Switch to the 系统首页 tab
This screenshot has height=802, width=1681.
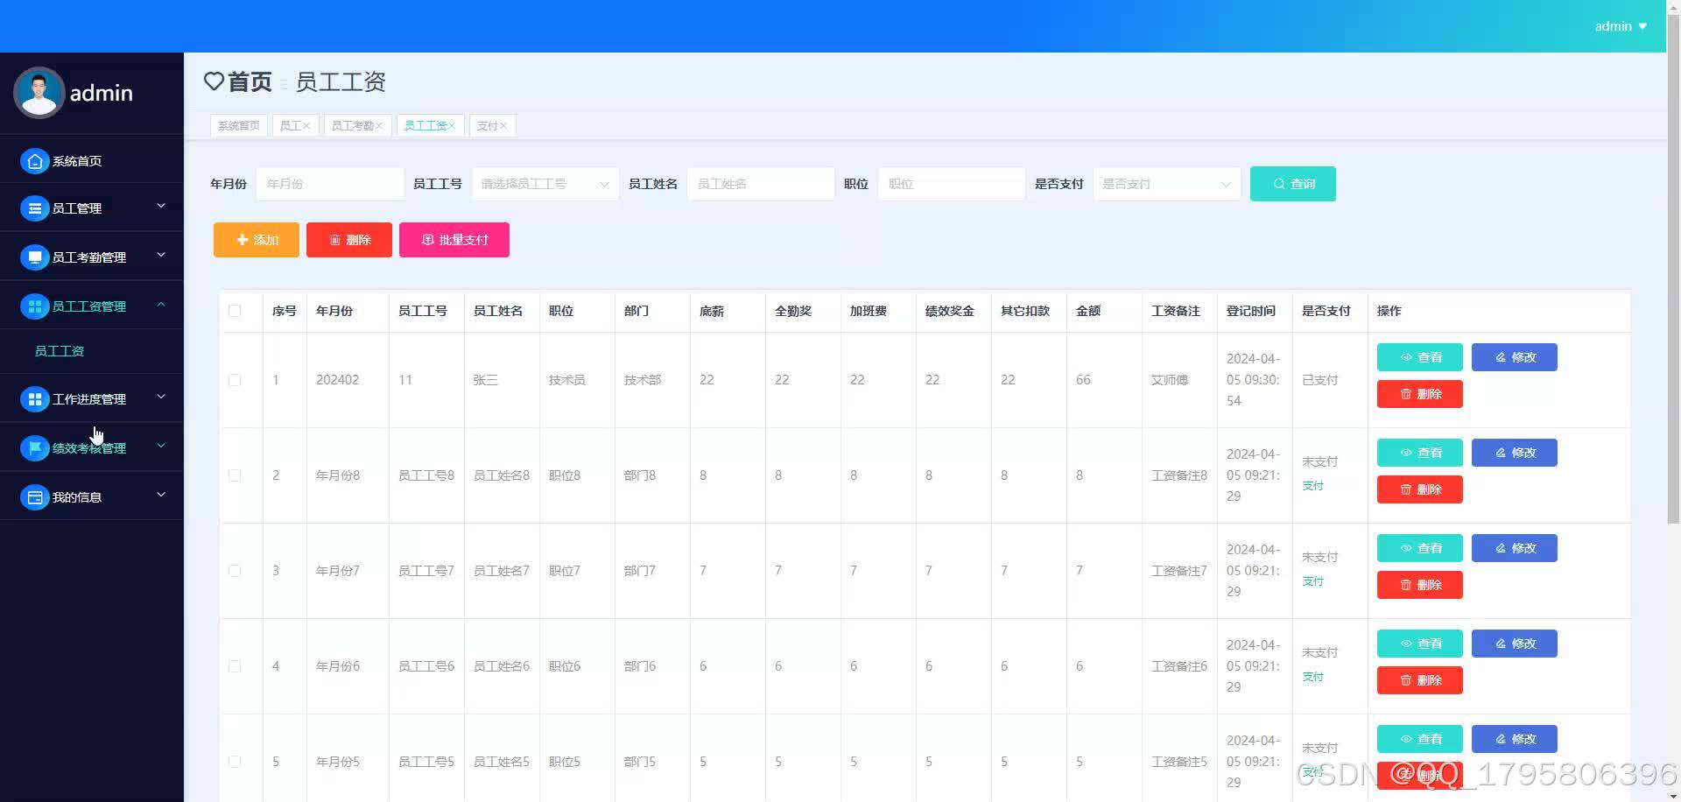coord(239,126)
